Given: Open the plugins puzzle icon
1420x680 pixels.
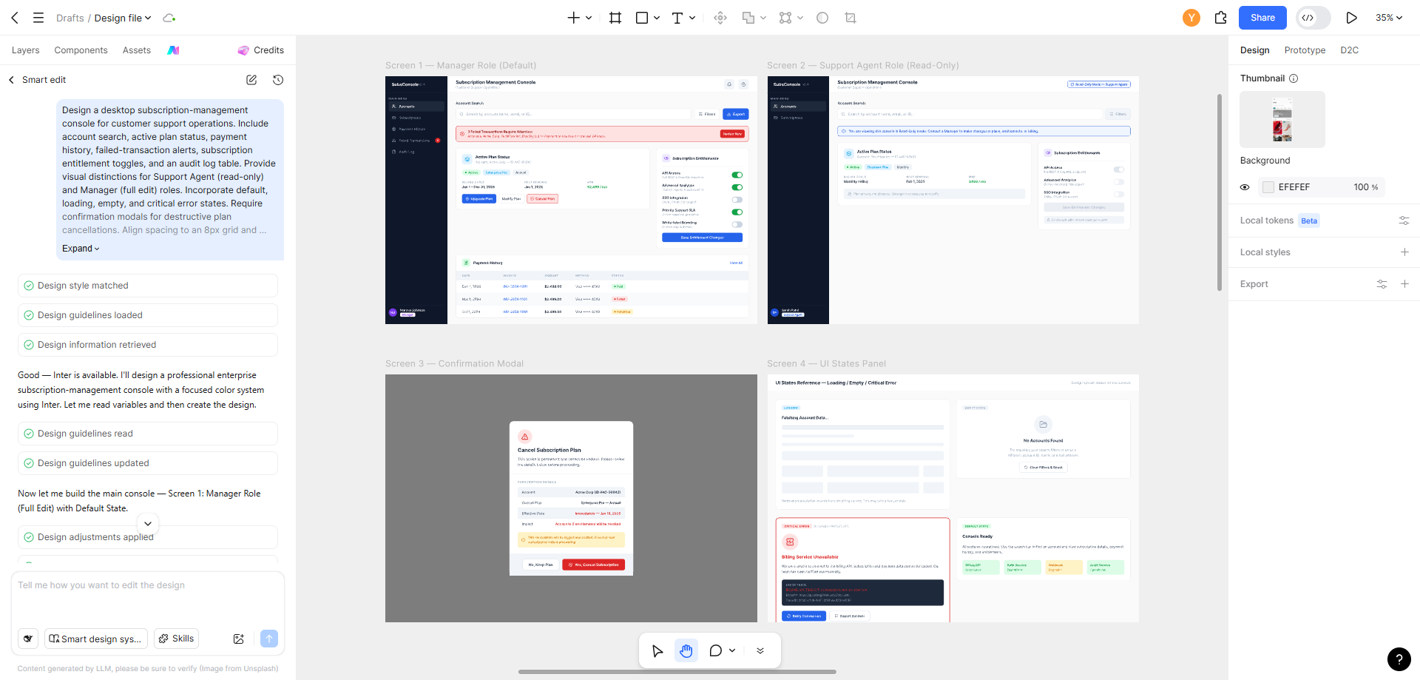Looking at the screenshot, I should click(x=1221, y=18).
